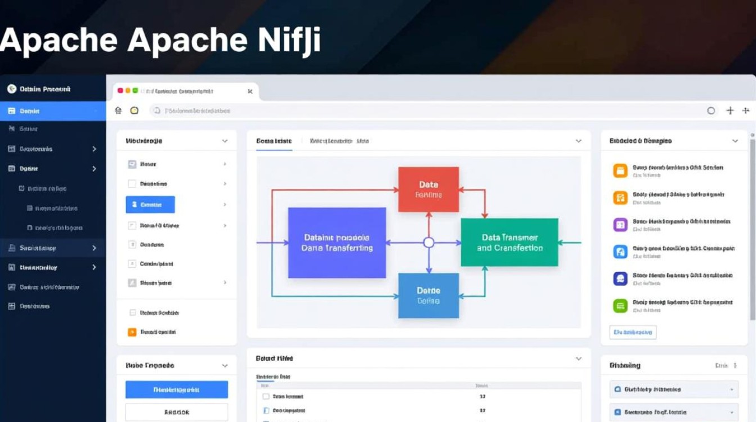
Task: Click the browser address bar field
Action: [x=427, y=111]
